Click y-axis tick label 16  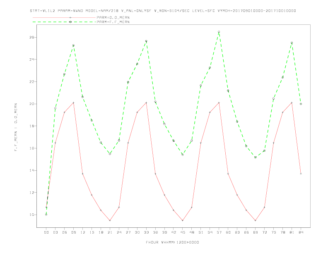coord(32,148)
